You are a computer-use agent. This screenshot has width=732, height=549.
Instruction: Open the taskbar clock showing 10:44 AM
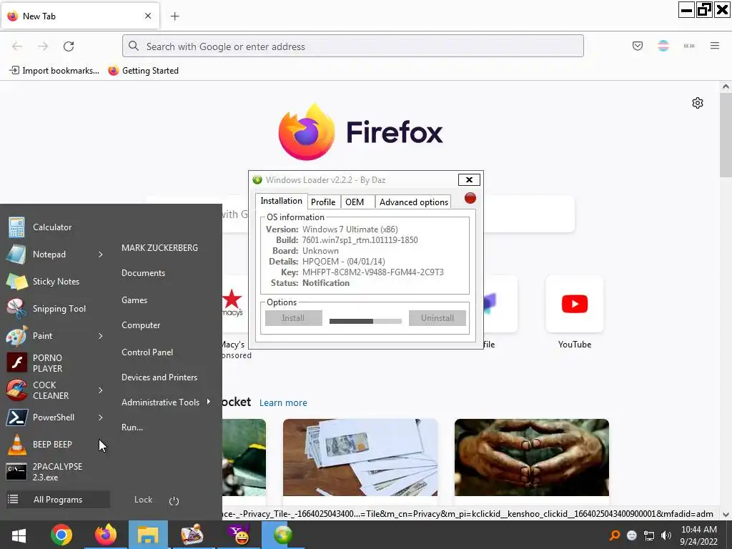699,535
